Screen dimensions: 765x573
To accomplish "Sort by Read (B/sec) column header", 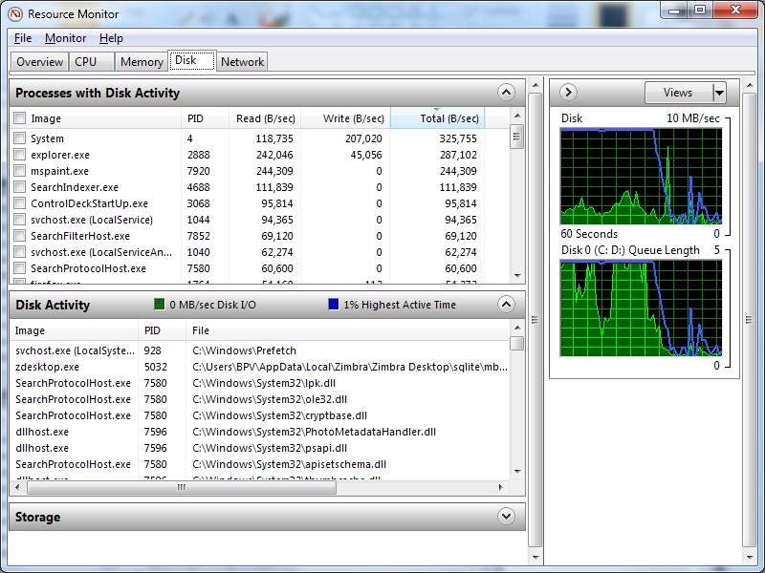I will click(x=265, y=118).
